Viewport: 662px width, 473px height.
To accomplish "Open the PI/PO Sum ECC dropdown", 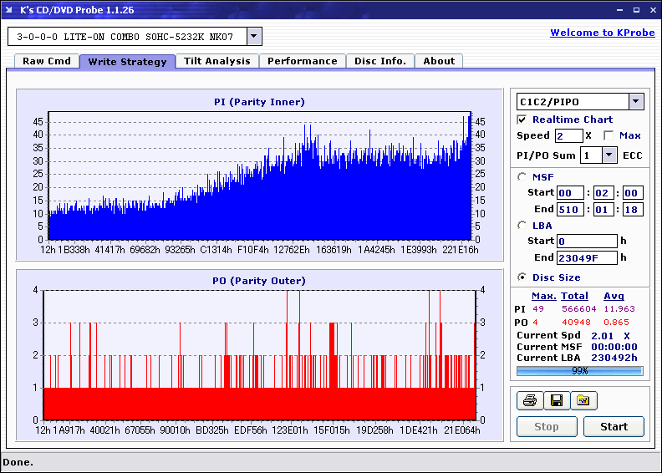I will coord(609,155).
